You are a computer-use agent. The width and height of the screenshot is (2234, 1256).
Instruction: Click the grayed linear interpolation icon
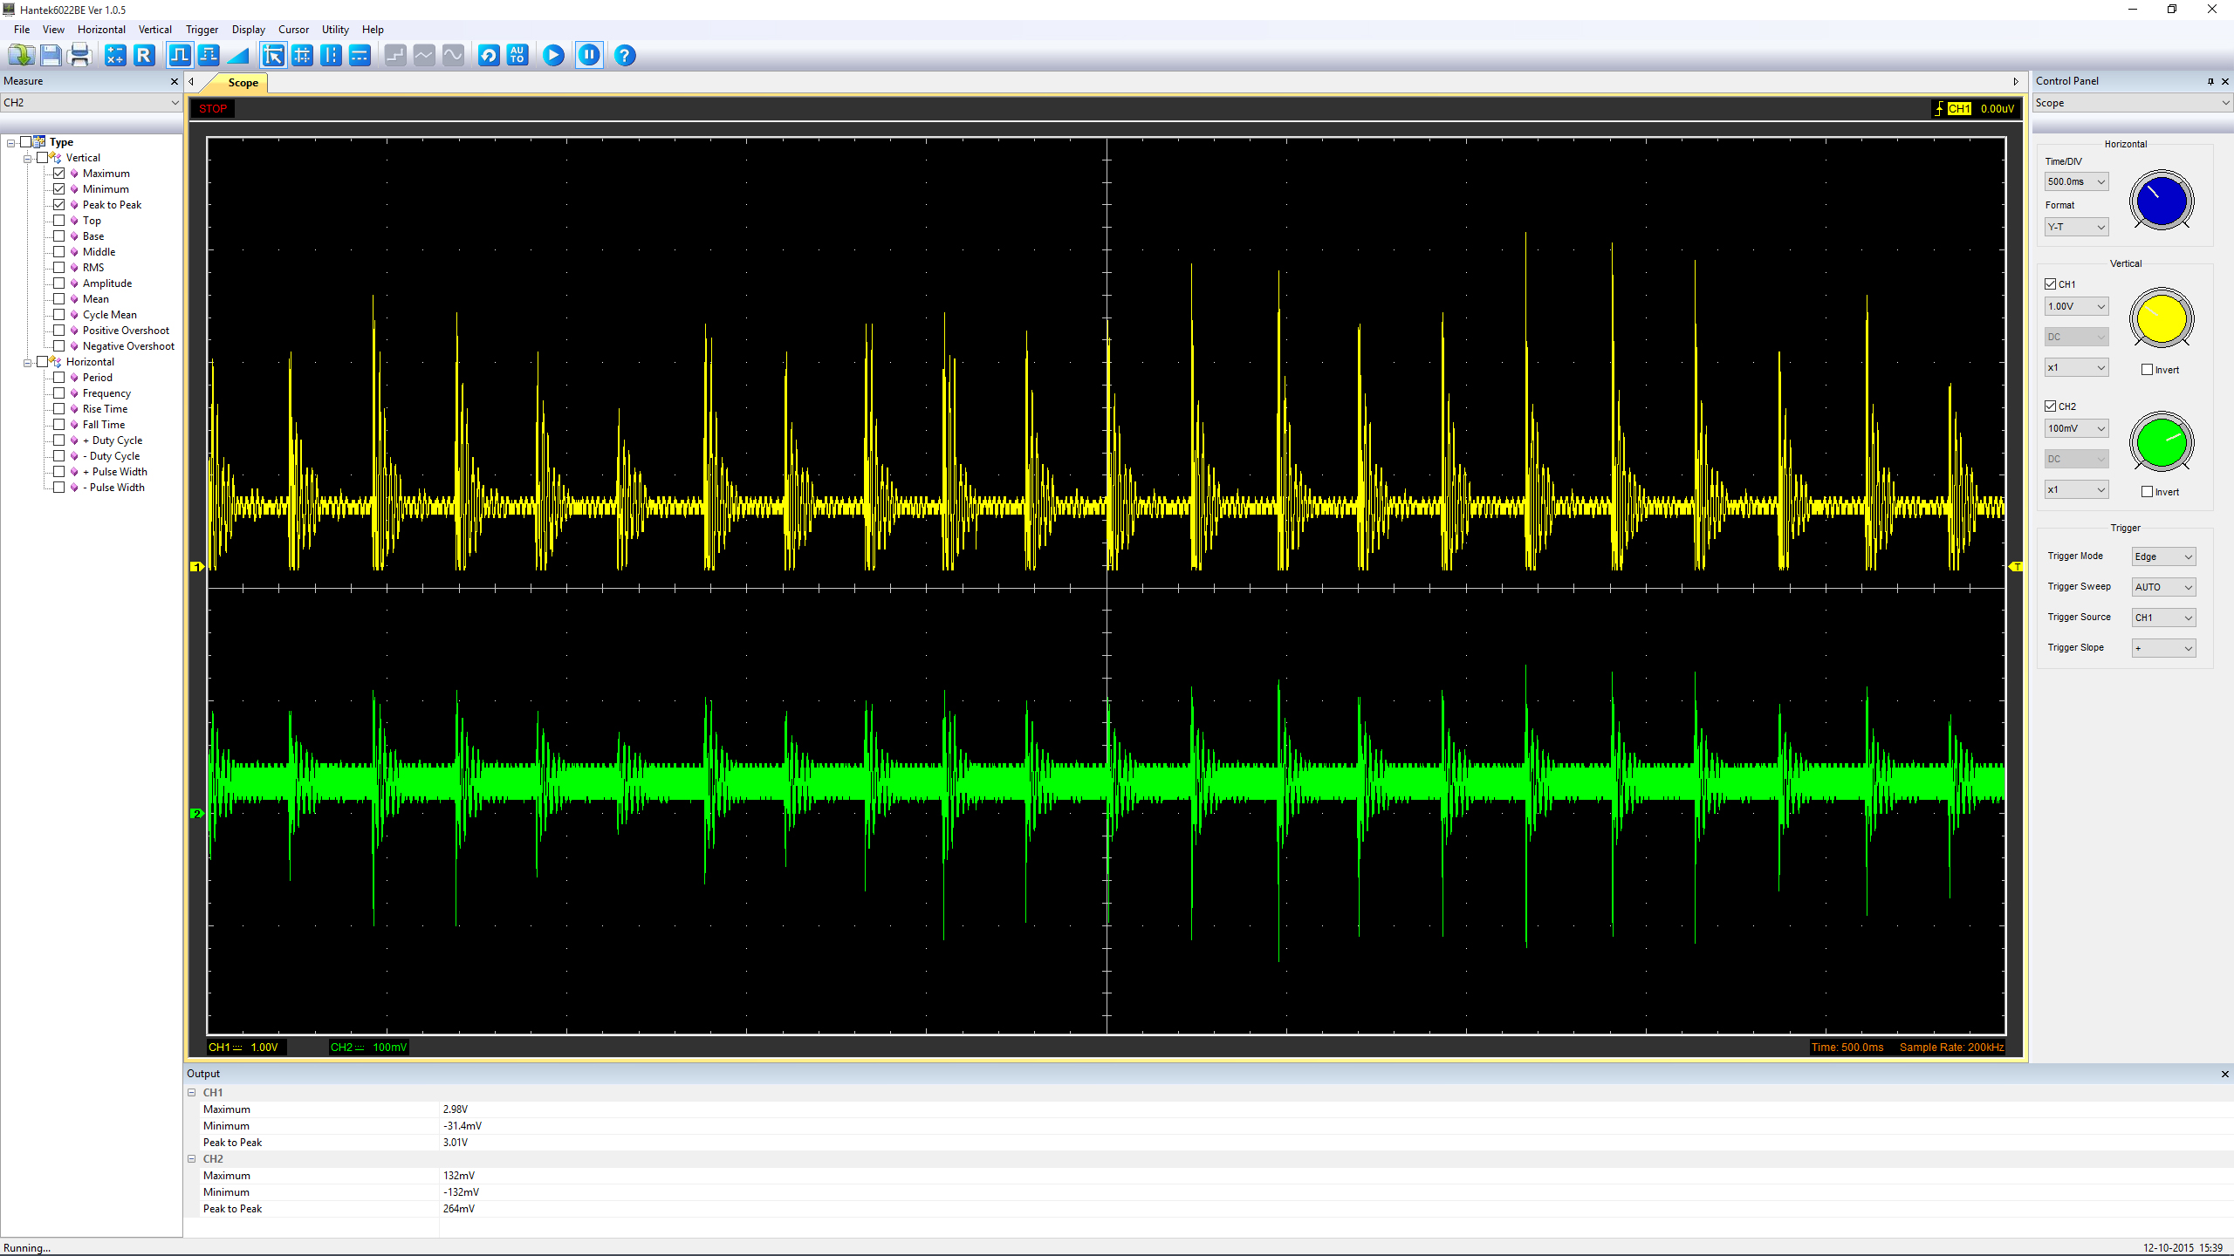(424, 56)
